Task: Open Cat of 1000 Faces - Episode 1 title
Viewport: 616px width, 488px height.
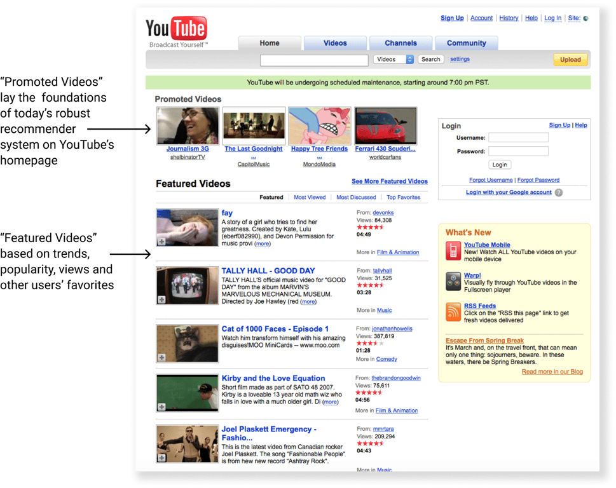Action: [x=275, y=329]
